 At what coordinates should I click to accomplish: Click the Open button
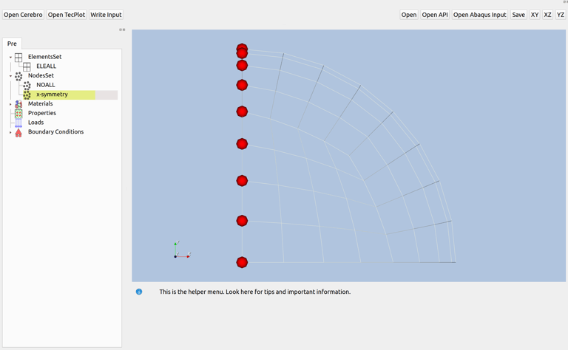[409, 15]
